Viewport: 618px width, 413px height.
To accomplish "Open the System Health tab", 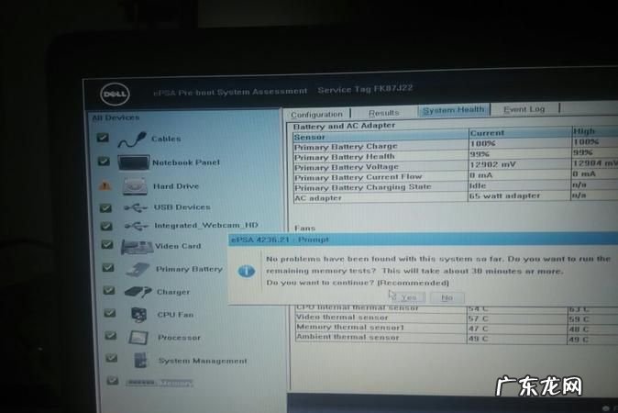I will pyautogui.click(x=454, y=110).
